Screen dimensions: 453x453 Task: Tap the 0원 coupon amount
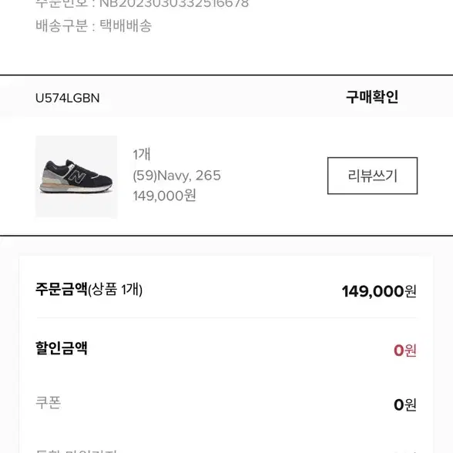405,404
